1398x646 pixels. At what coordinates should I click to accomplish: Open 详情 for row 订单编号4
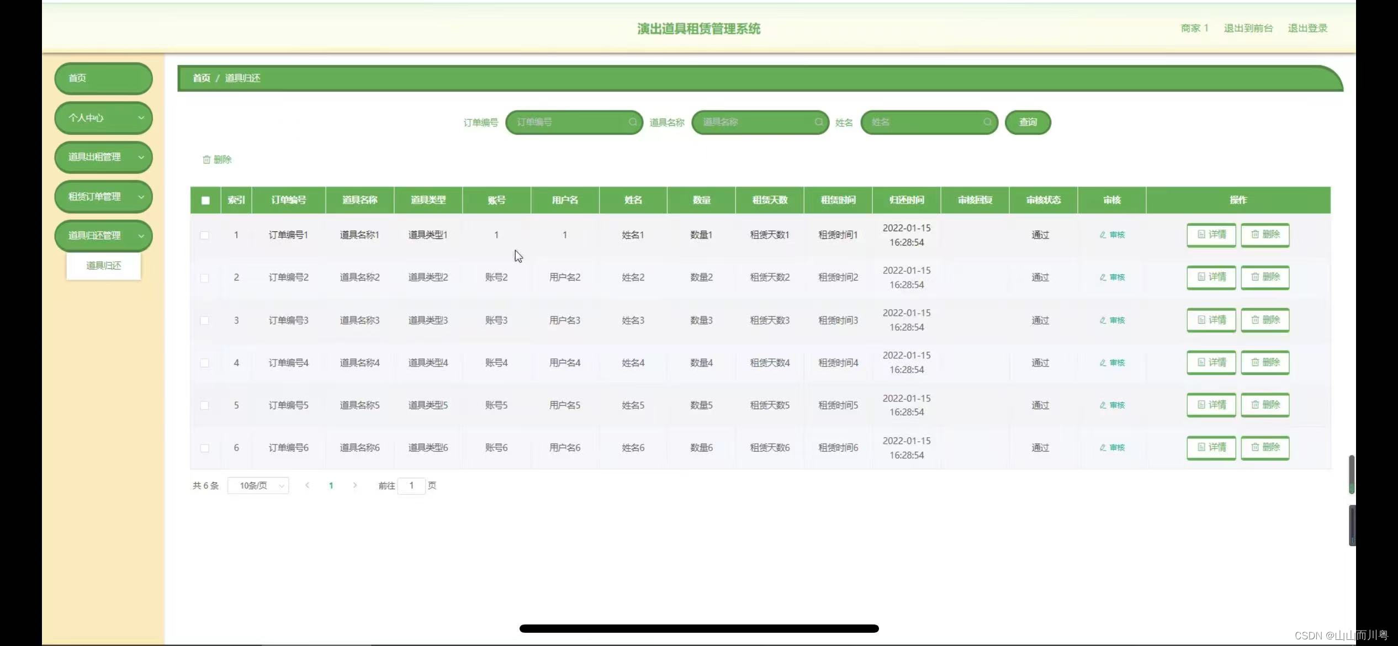pos(1211,363)
